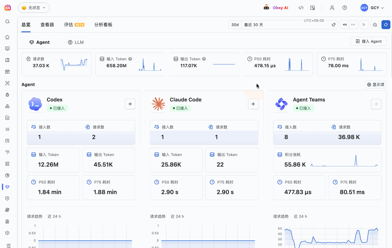The width and height of the screenshot is (392, 248).
Task: Open the Obsy AI assistant
Action: (x=276, y=8)
